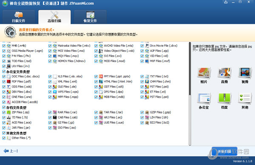Select the TOD Files (.tod) label
The image size is (255, 165).
[x=22, y=61]
